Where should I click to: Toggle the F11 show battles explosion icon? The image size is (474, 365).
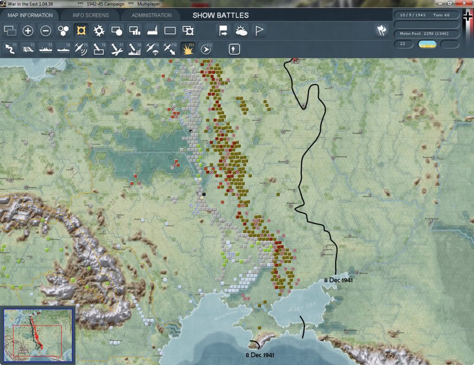(x=188, y=49)
